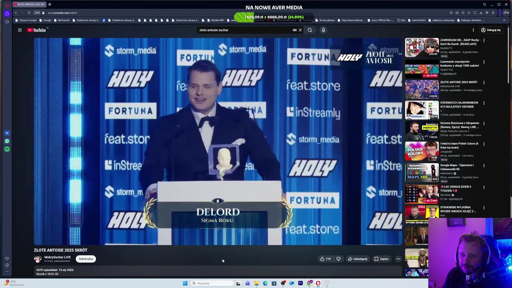Image resolution: width=512 pixels, height=288 pixels.
Task: Click the Windows taskbar Wyszukaj search box
Action: coord(212,283)
